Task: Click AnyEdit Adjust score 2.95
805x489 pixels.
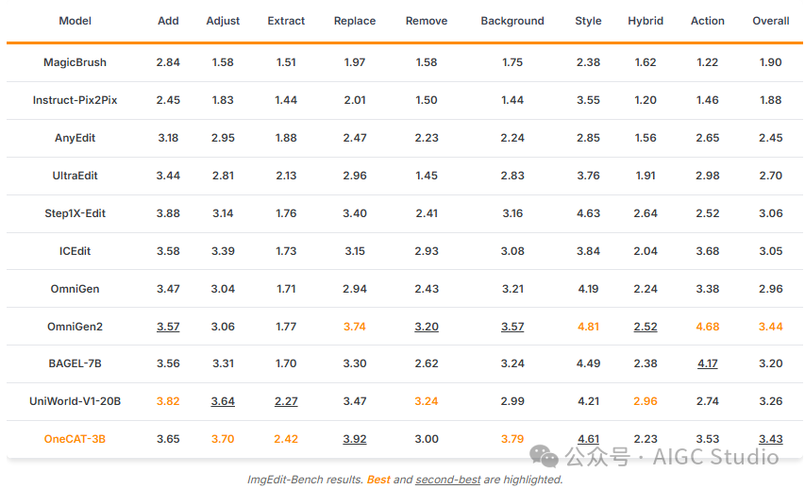Action: coord(223,138)
